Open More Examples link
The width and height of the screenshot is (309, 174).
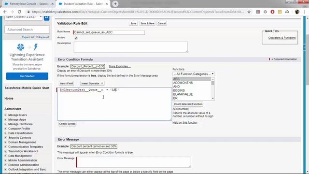120,66
